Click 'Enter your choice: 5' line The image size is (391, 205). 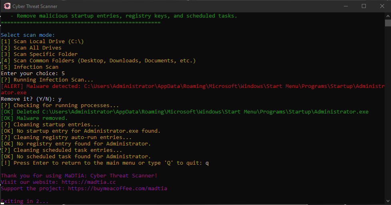tap(33, 73)
